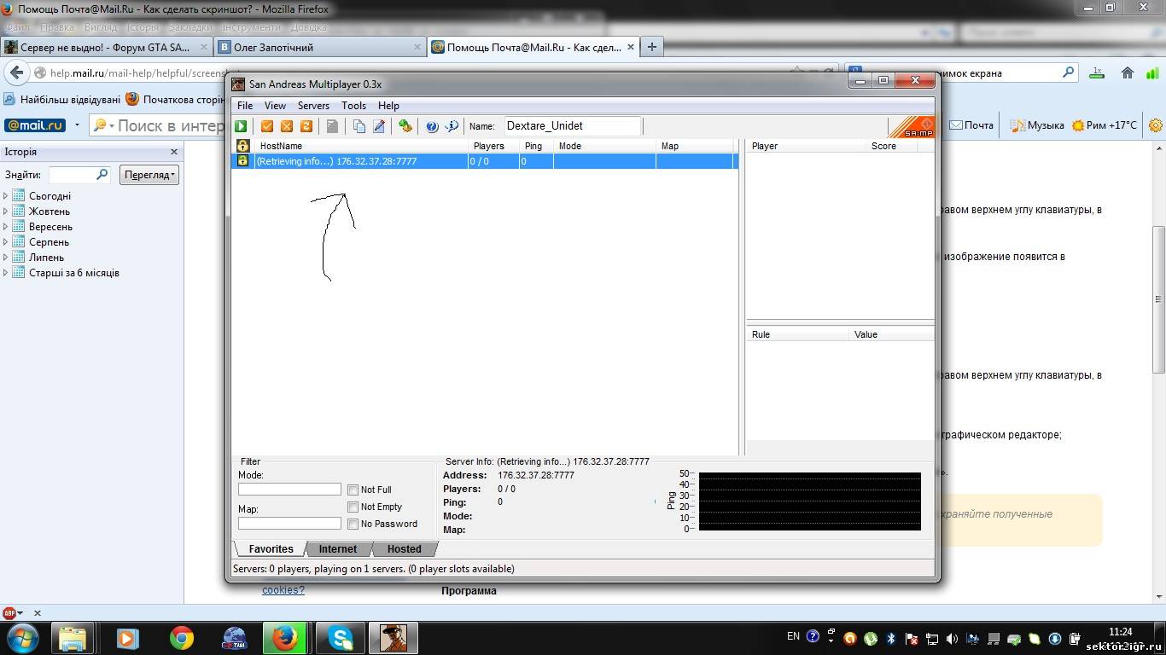
Task: Select the server row 176.32.37.28:7777
Action: [x=484, y=161]
